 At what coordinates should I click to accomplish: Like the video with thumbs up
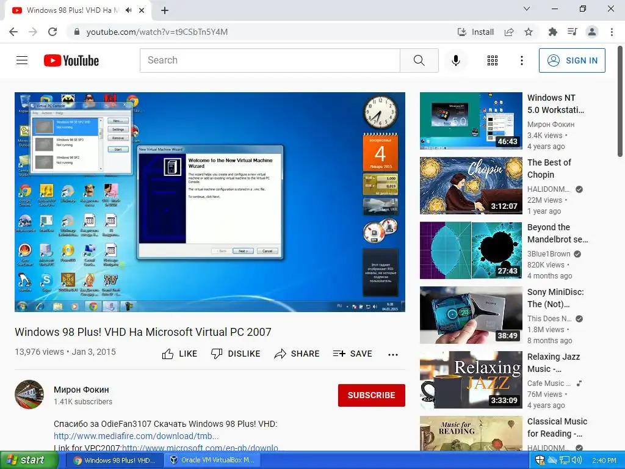(x=179, y=354)
